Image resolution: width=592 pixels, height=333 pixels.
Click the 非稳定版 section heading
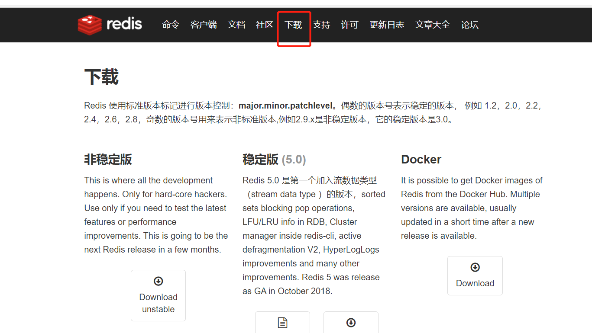[x=108, y=160]
